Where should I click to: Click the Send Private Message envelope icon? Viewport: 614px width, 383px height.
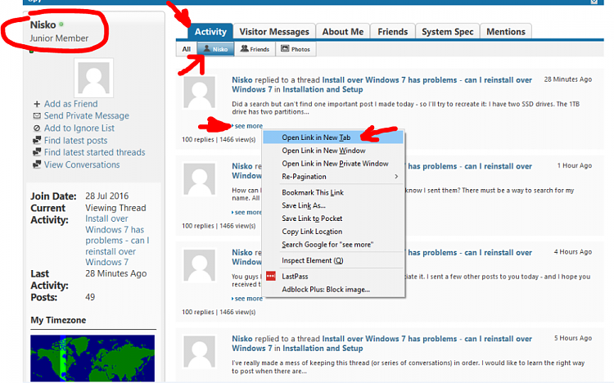(x=37, y=116)
